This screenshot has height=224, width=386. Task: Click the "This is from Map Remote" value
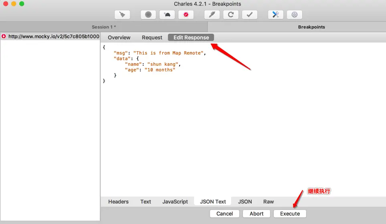point(168,53)
